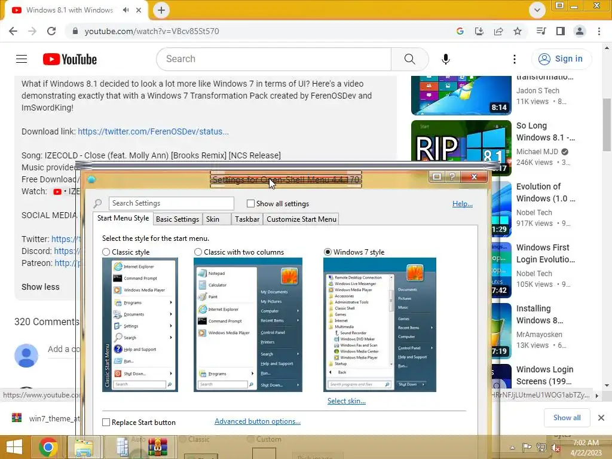Click Action Center flag in system tray
The width and height of the screenshot is (612, 459).
click(x=527, y=447)
